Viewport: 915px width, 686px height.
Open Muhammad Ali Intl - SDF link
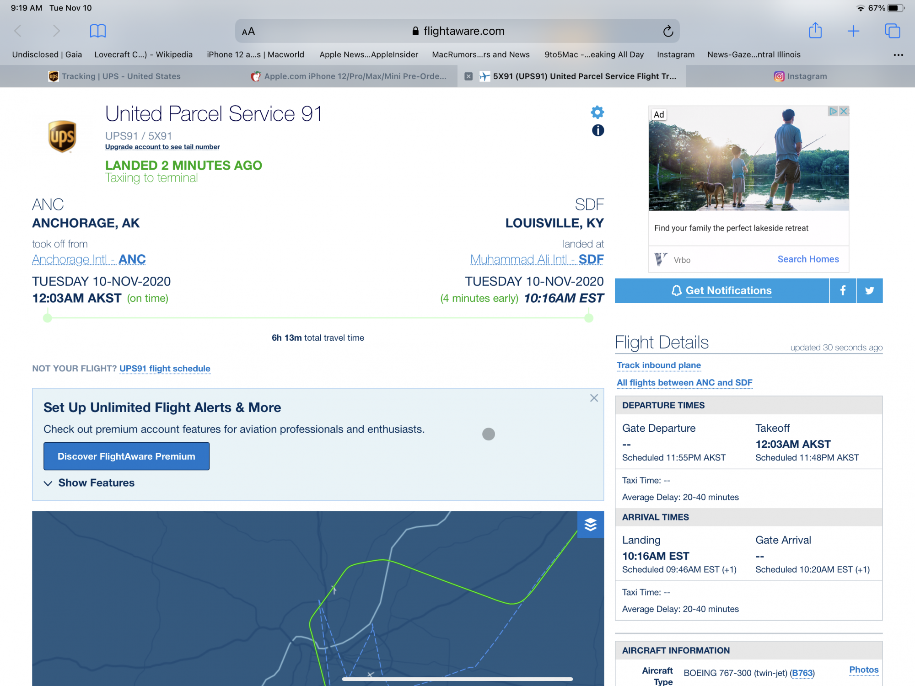tap(537, 259)
